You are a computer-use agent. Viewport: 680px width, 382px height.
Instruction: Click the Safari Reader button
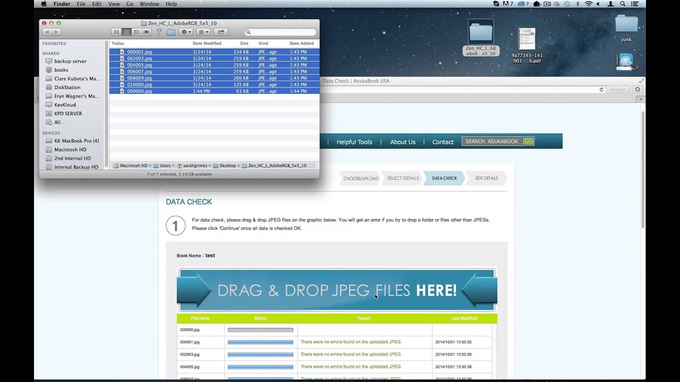(618, 90)
